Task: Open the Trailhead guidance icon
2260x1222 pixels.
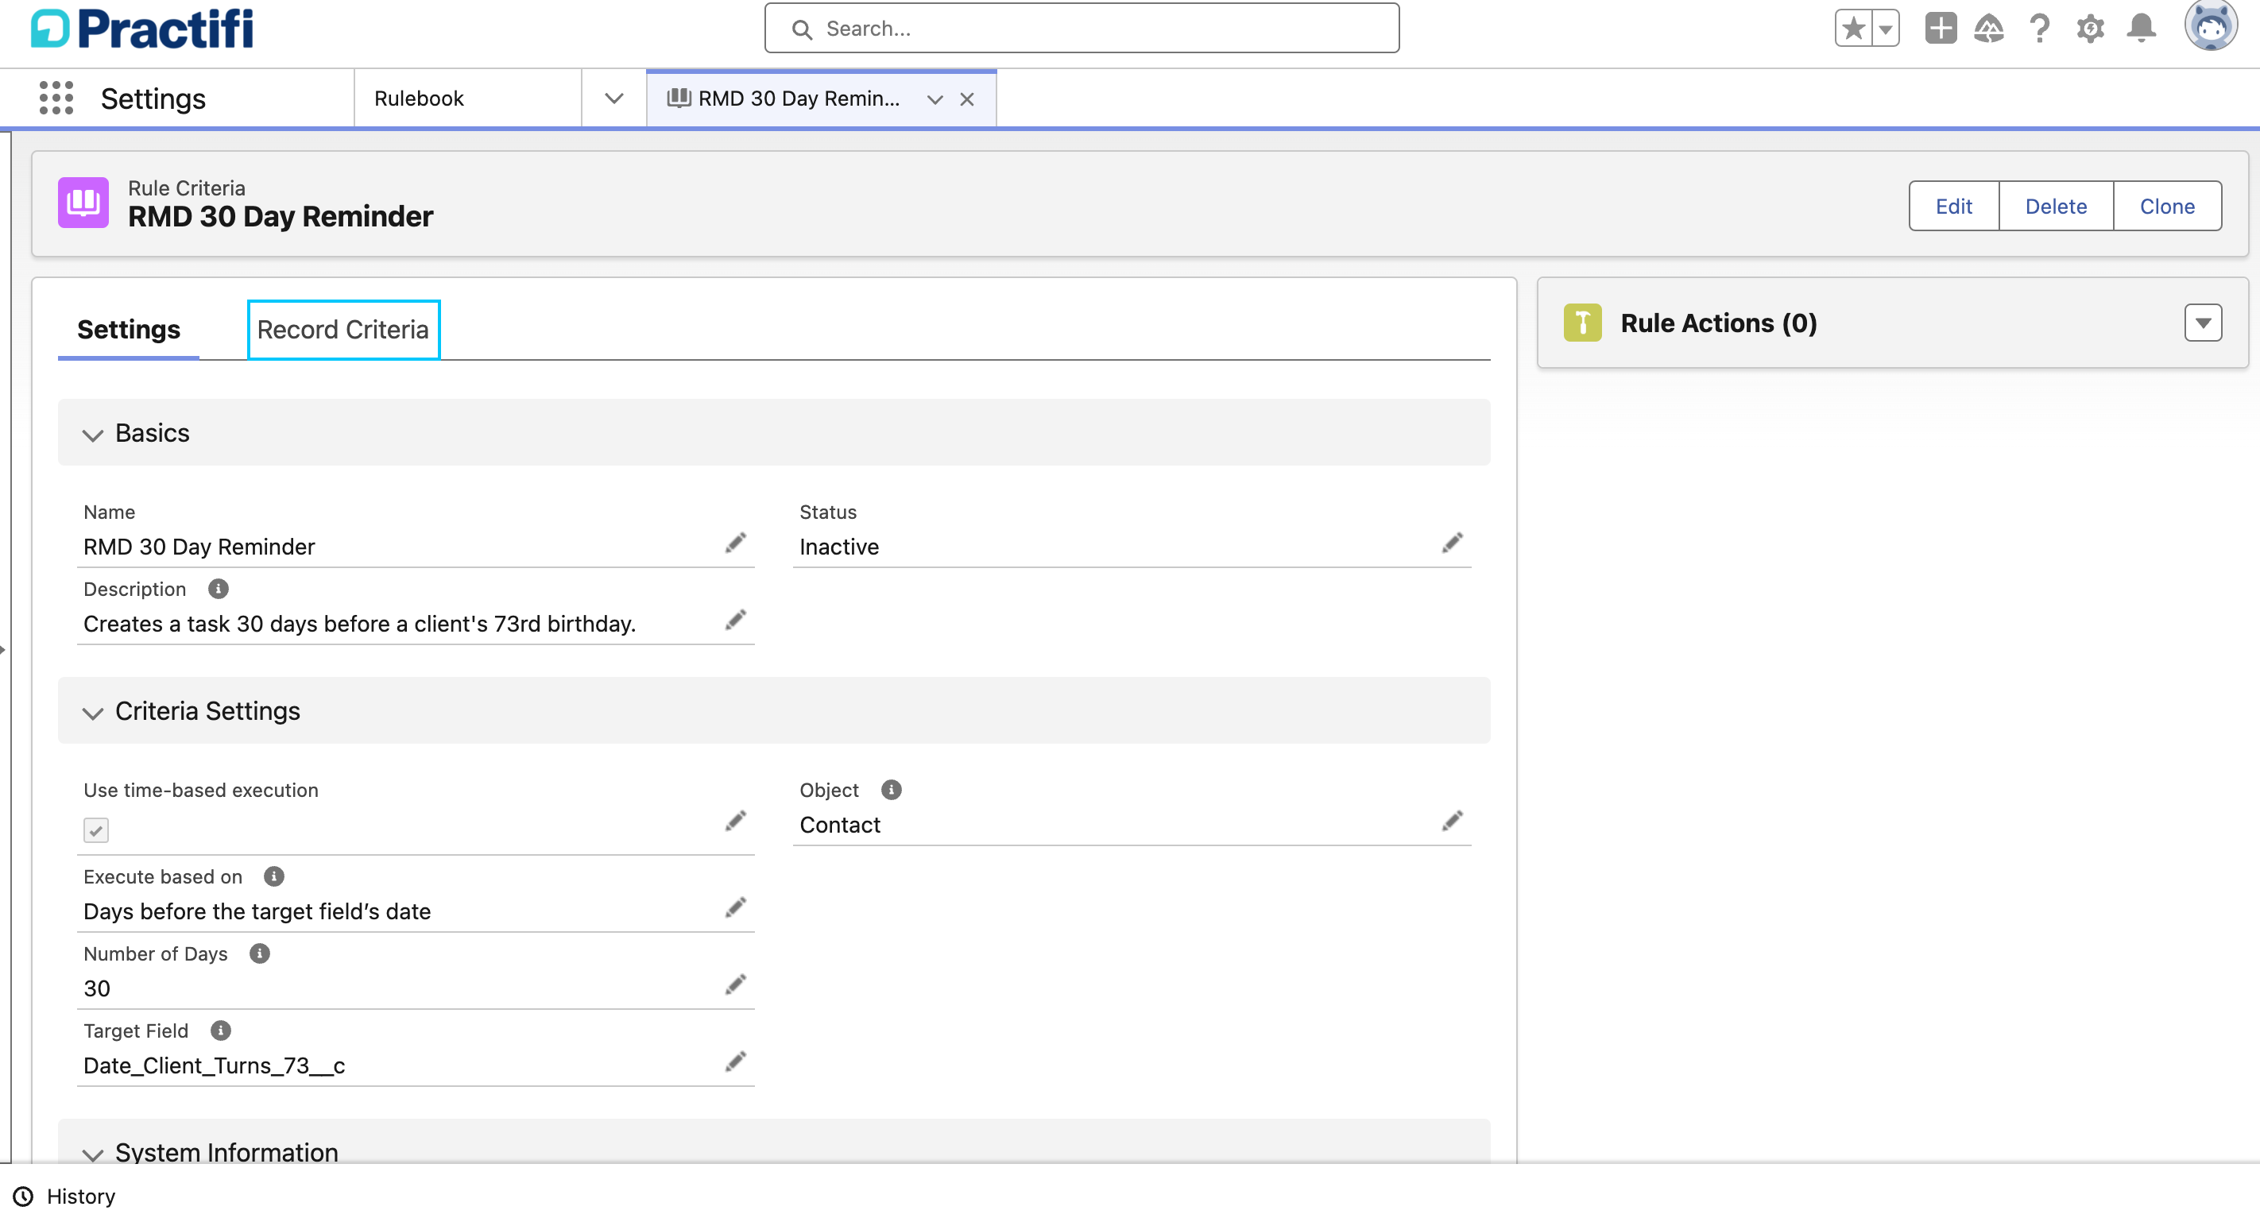Action: click(1988, 29)
